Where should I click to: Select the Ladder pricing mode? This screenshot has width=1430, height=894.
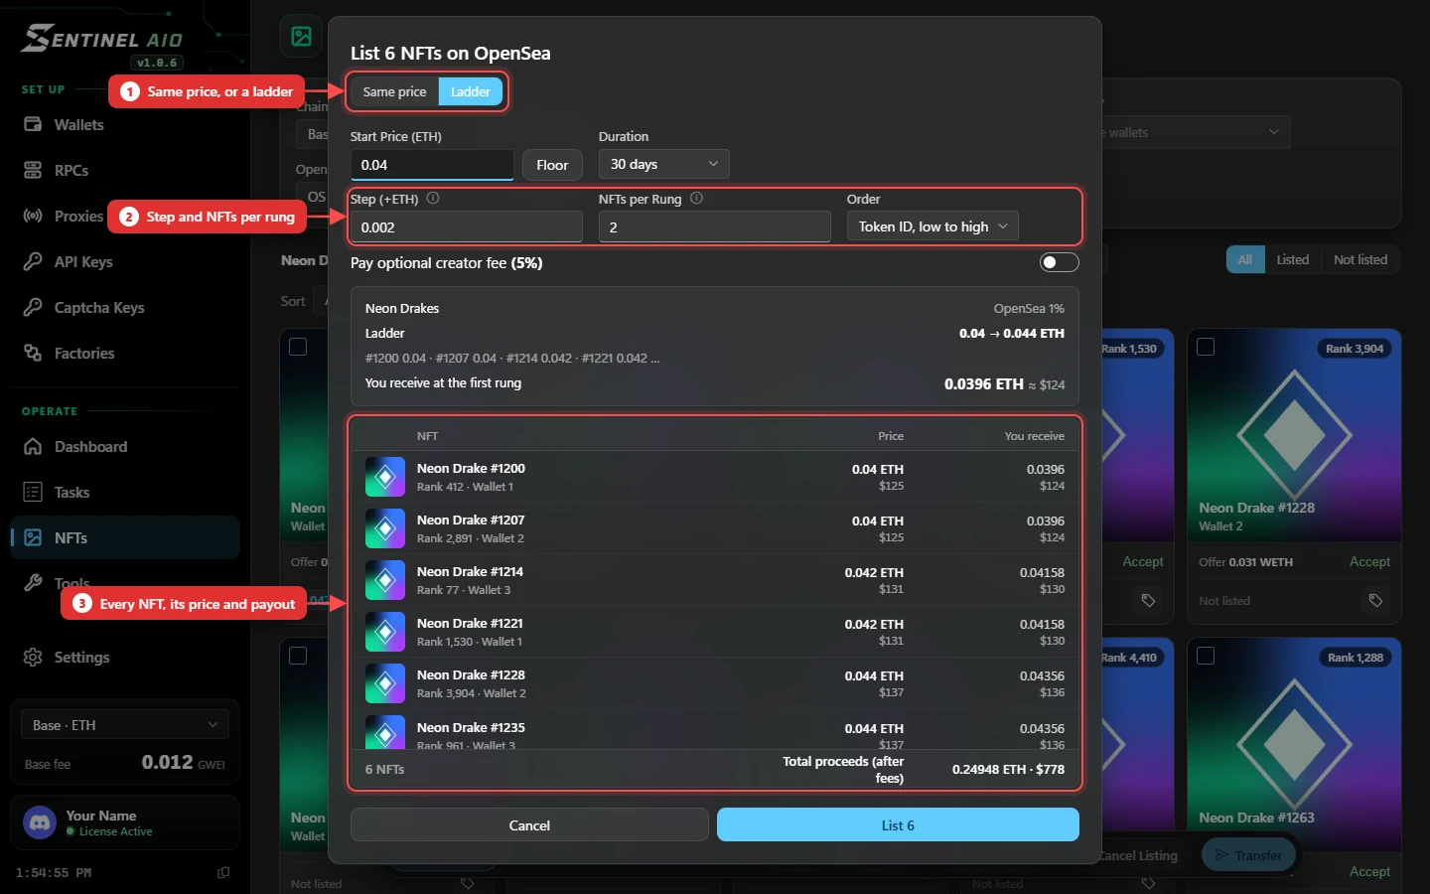tap(471, 91)
